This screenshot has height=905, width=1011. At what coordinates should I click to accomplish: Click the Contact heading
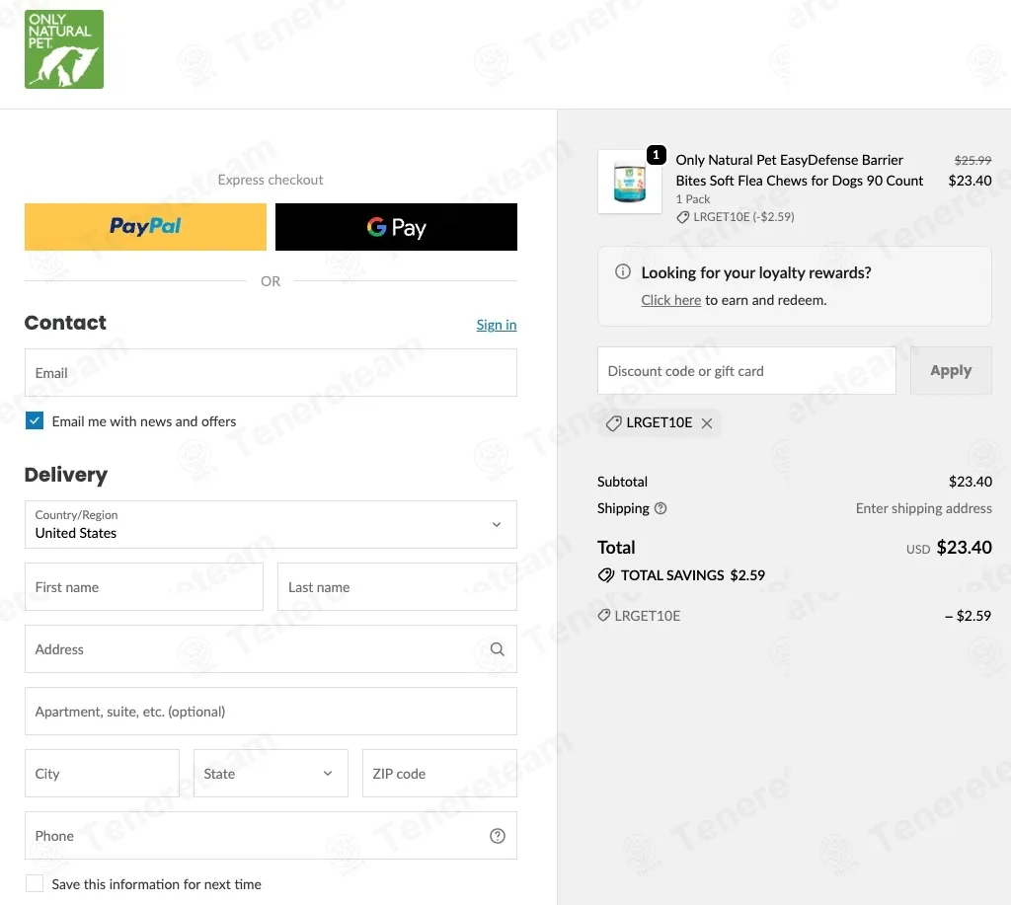(x=65, y=323)
